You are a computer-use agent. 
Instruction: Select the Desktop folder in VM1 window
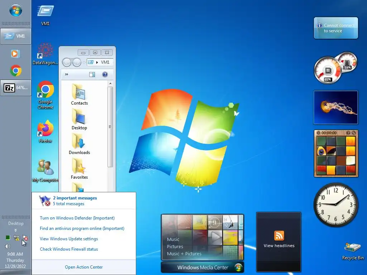79,120
